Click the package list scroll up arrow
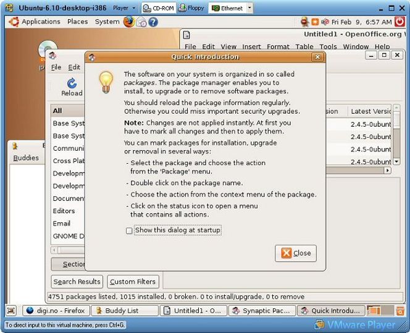Viewport: 410px width, 333px height. click(396, 107)
